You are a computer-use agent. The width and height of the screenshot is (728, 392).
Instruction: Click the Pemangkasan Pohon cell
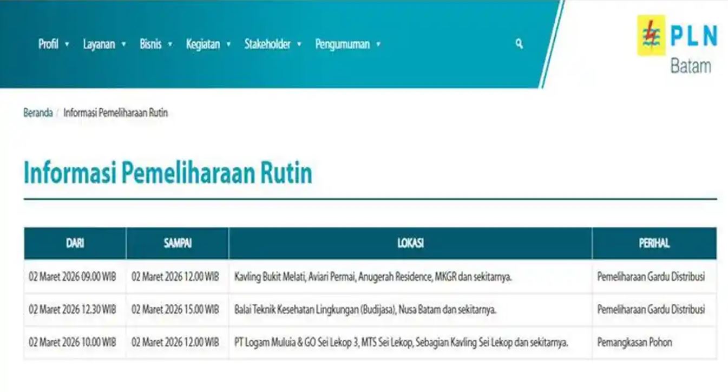tap(634, 342)
